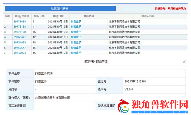Select international class 36 cell

tap(39, 32)
